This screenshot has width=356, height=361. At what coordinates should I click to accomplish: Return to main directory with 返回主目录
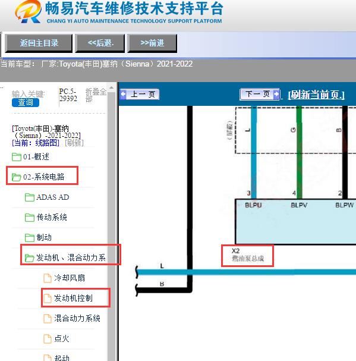(x=39, y=43)
